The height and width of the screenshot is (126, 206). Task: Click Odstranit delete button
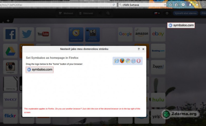pos(86,13)
